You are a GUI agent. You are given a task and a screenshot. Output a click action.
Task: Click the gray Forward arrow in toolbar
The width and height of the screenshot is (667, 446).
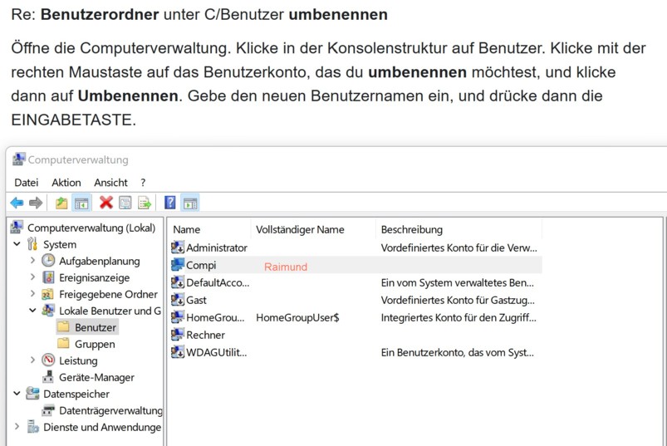coord(36,203)
